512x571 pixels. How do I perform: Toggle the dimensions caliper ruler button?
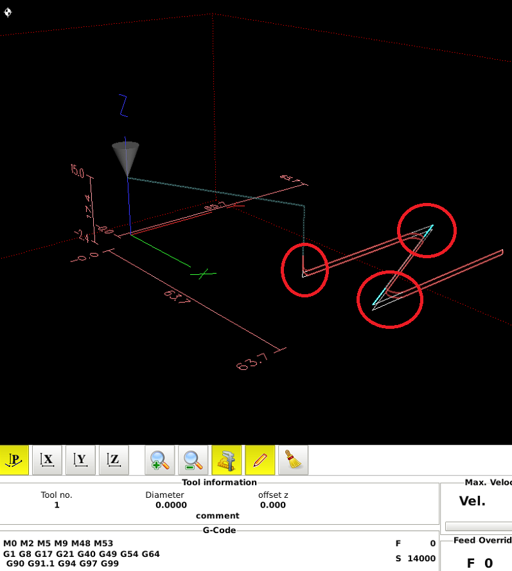coord(227,460)
